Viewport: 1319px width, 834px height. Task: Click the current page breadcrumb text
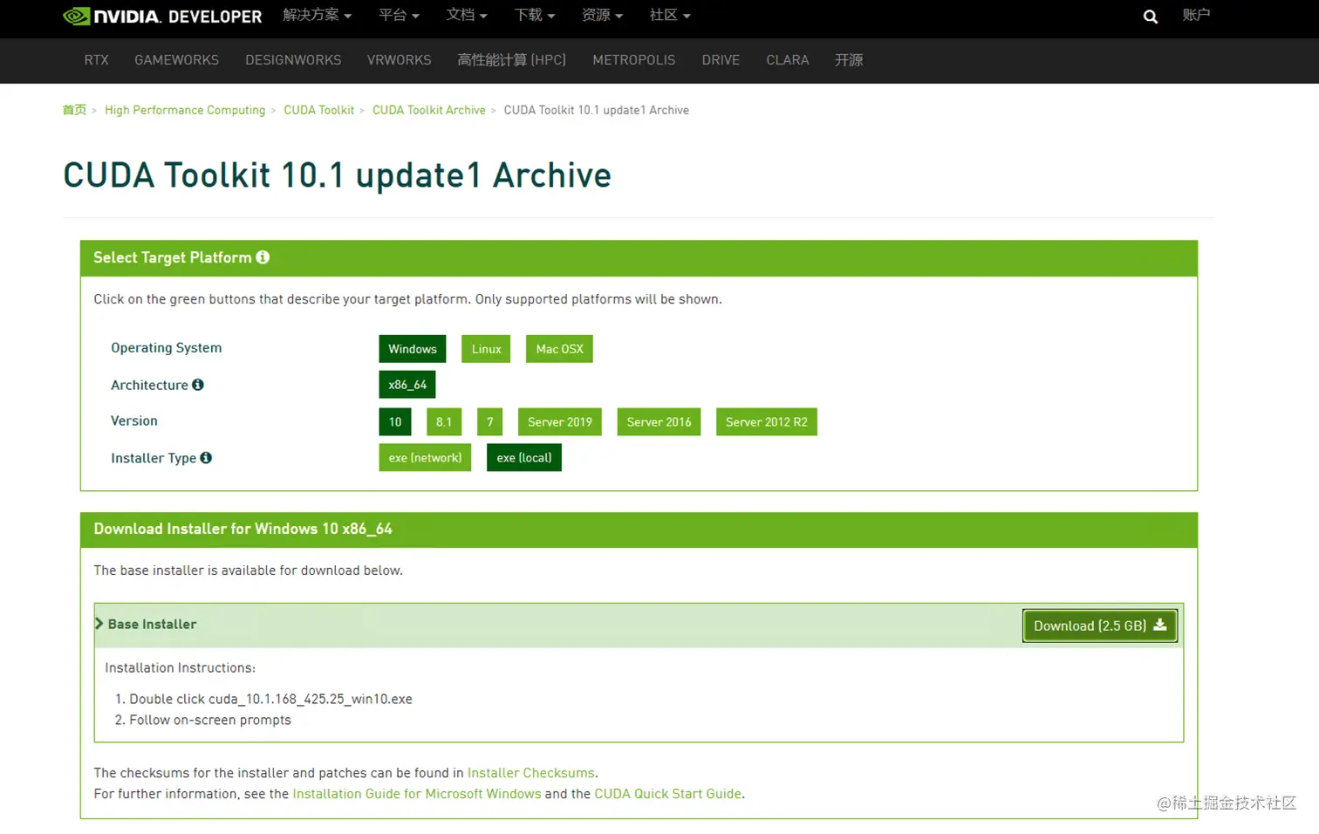click(597, 110)
